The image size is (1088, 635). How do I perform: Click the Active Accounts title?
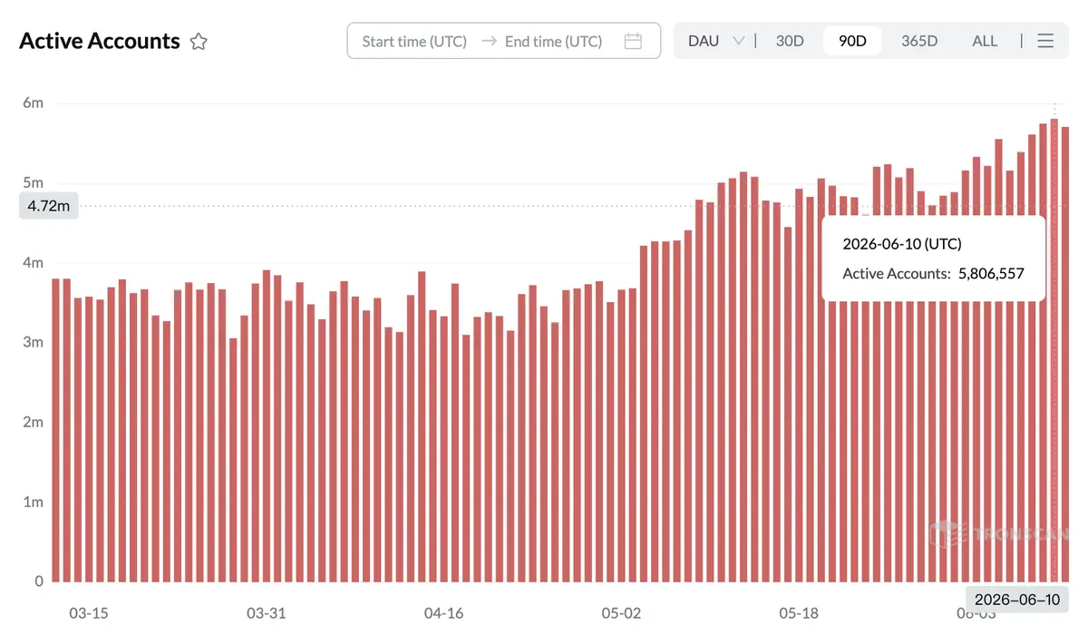point(100,41)
